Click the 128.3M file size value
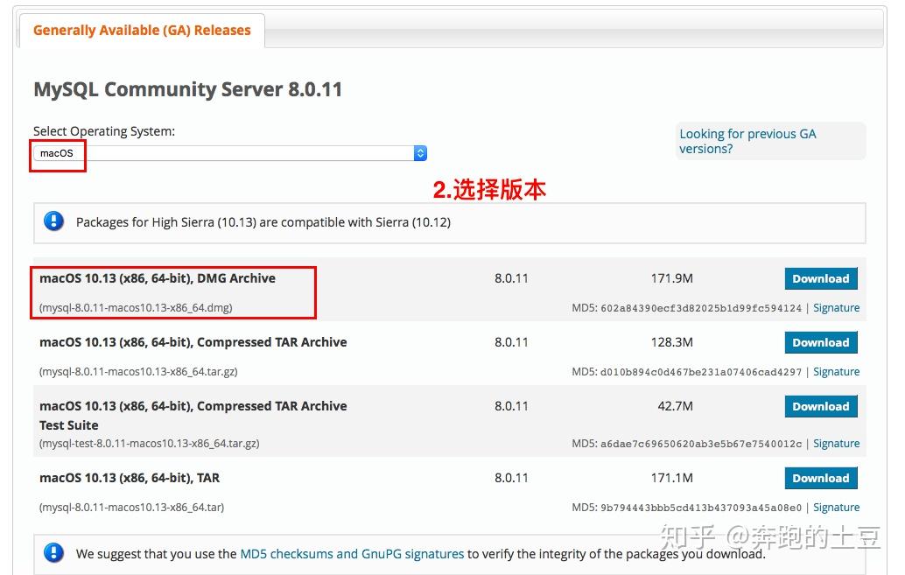Screen dimensions: 905x575 [x=672, y=342]
